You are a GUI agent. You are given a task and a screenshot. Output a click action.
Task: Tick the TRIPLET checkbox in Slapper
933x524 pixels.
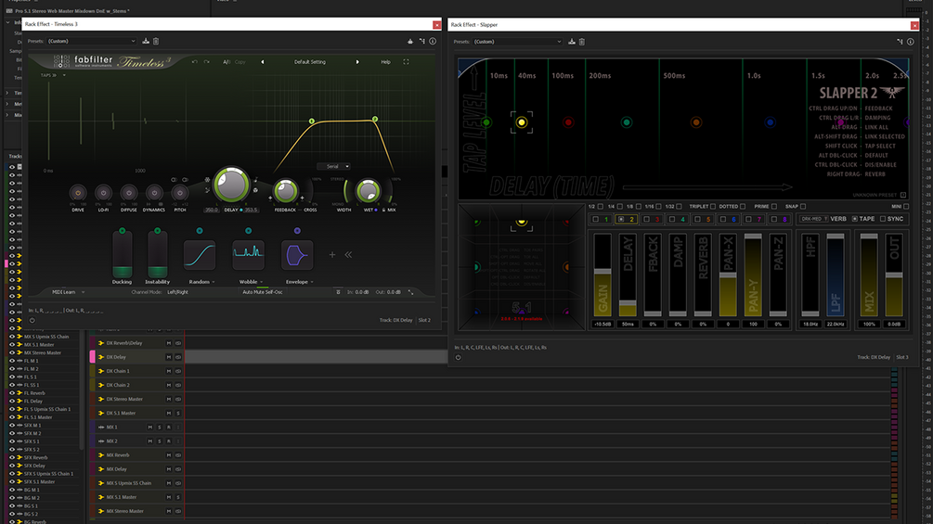click(713, 207)
